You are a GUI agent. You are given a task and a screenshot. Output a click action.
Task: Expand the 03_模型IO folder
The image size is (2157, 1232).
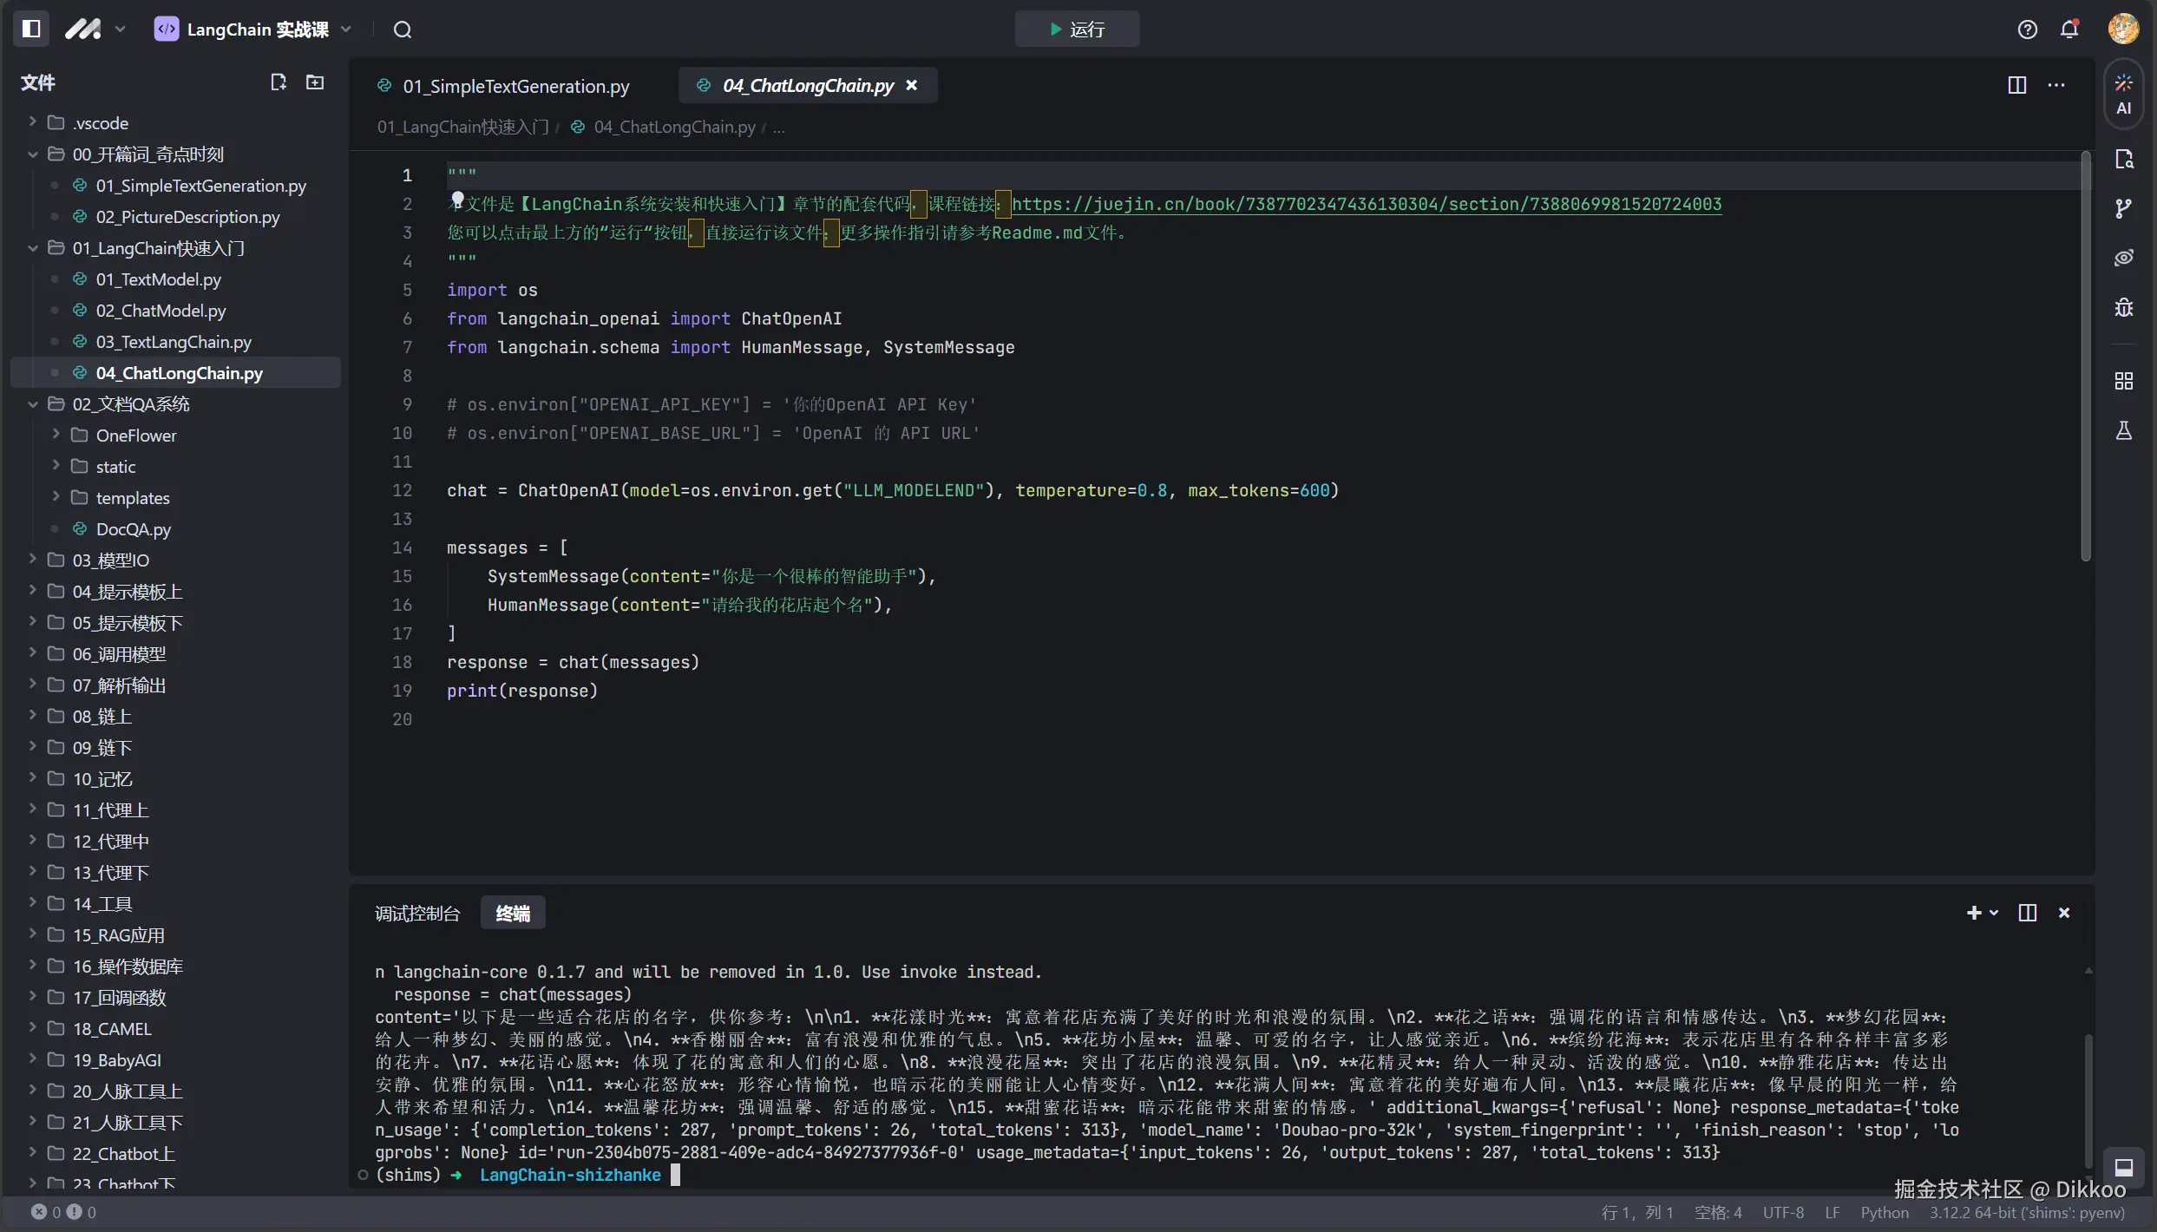click(32, 560)
